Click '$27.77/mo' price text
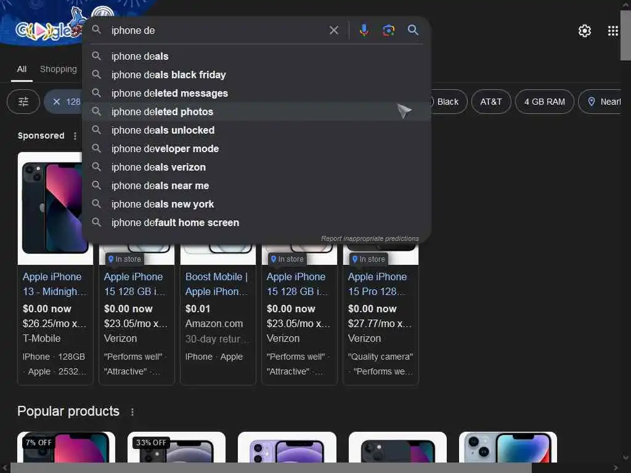Viewport: 631px width, 473px height. [x=380, y=324]
